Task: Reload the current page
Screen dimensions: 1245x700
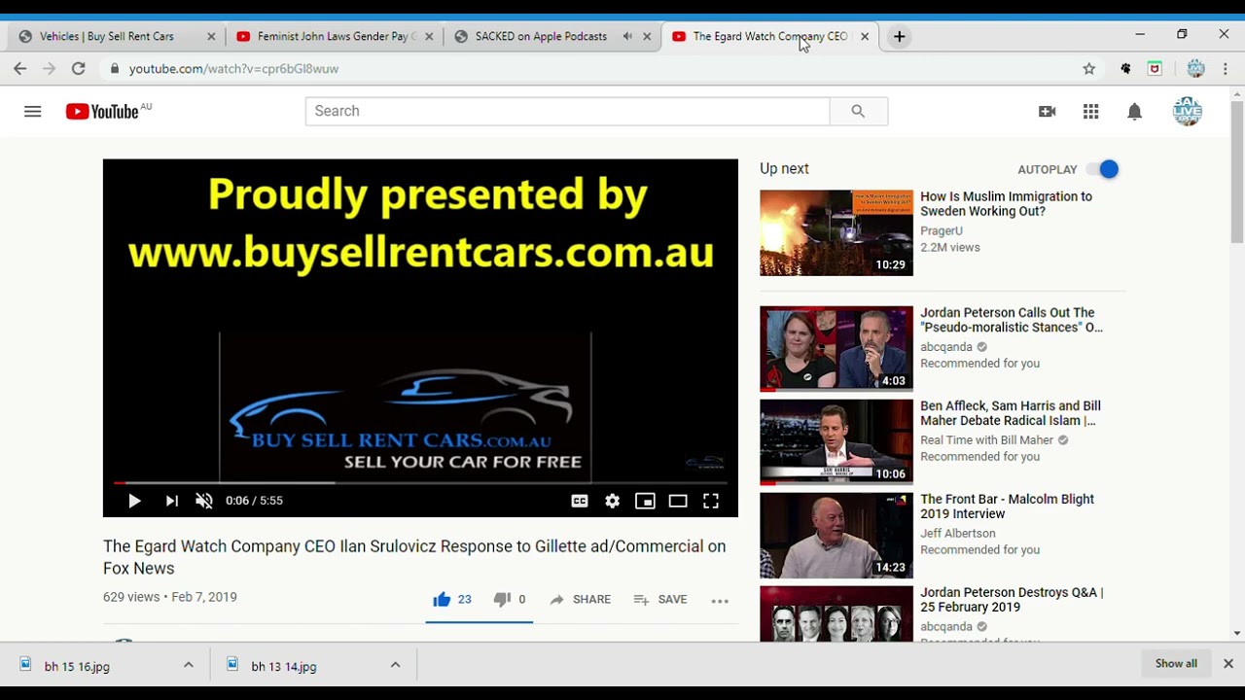Action: [x=79, y=69]
